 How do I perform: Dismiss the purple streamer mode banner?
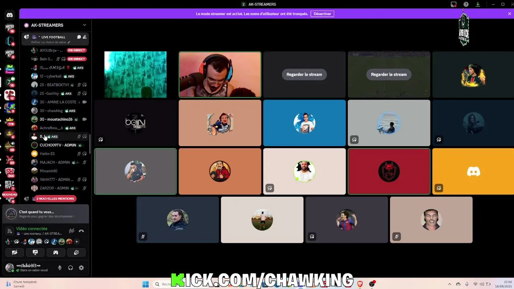pyautogui.click(x=510, y=14)
